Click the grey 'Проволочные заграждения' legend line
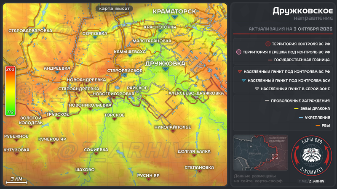 tap(267, 101)
